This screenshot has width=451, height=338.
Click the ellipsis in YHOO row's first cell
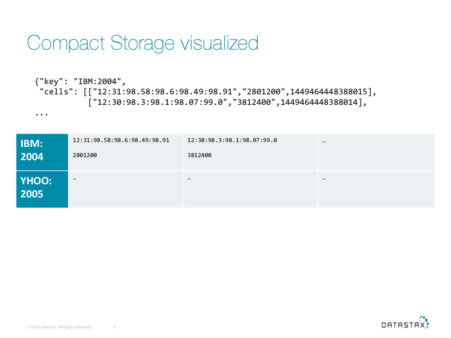coord(74,179)
